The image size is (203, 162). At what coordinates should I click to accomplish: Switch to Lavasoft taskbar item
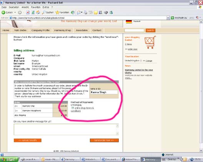30,160
